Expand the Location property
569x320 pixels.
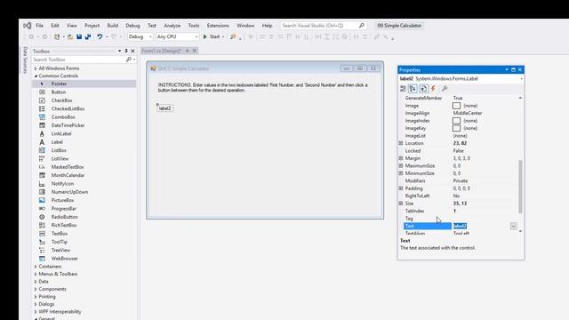click(401, 143)
